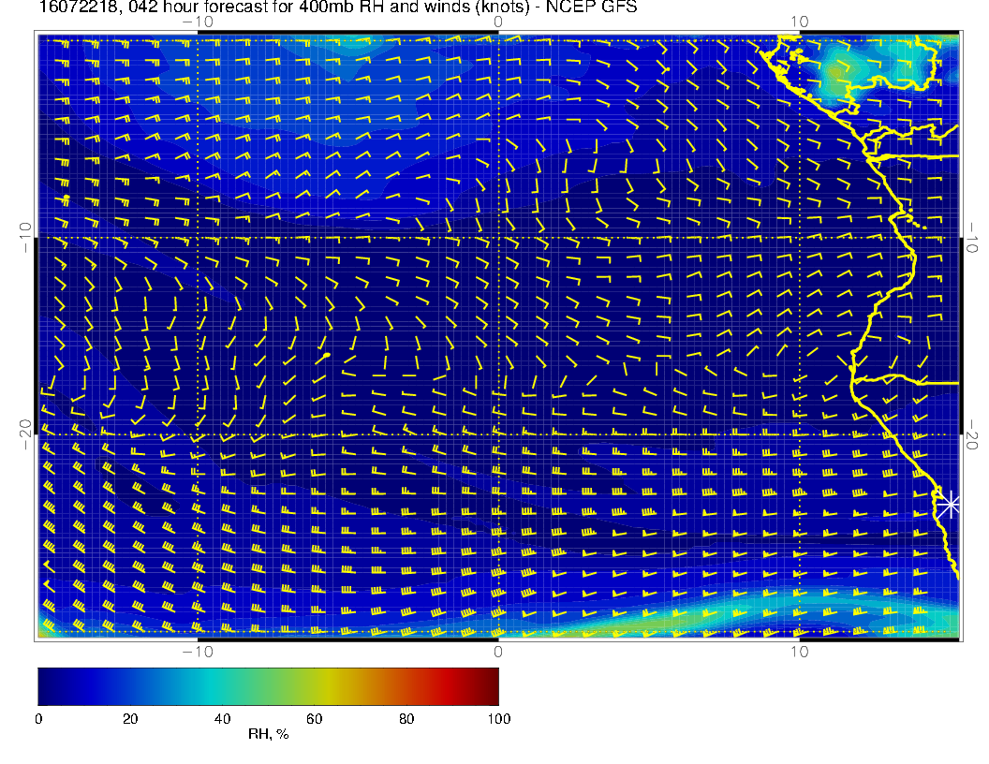Click the colorbar tick label "20"
The height and width of the screenshot is (764, 989).
130,719
